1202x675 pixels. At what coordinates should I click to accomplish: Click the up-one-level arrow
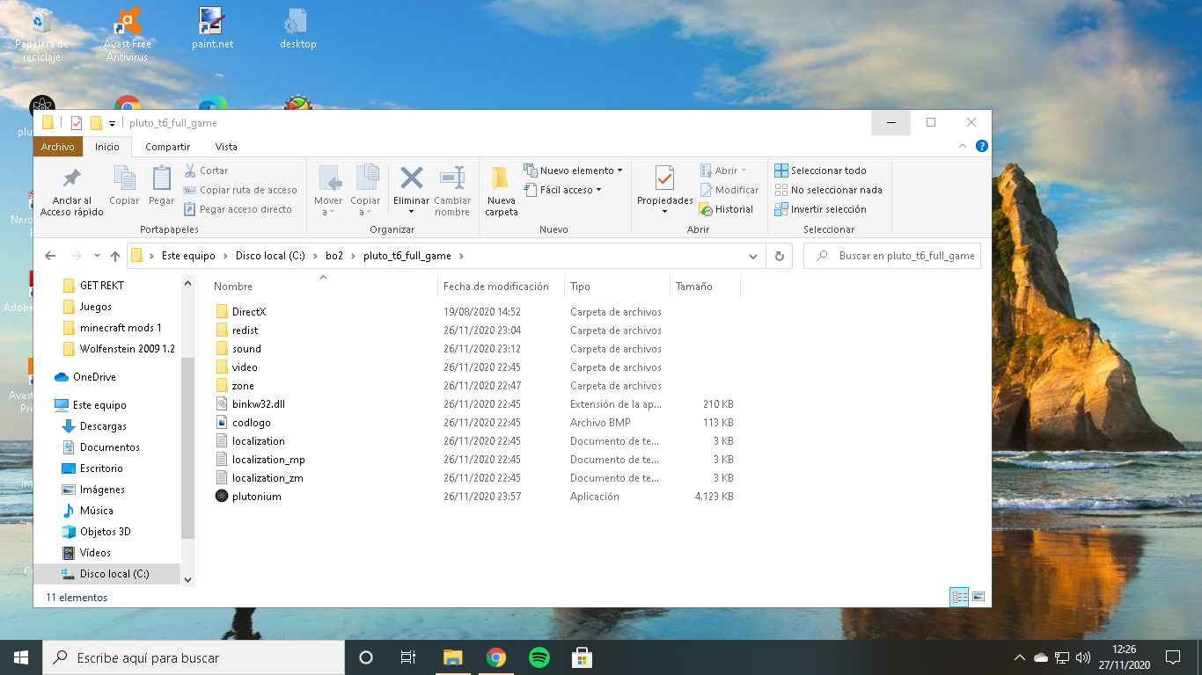point(115,256)
